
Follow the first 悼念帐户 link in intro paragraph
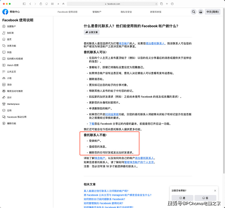[124, 43]
